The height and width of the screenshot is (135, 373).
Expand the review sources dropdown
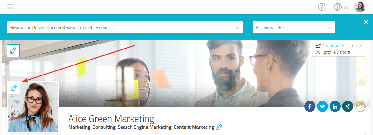point(125,27)
